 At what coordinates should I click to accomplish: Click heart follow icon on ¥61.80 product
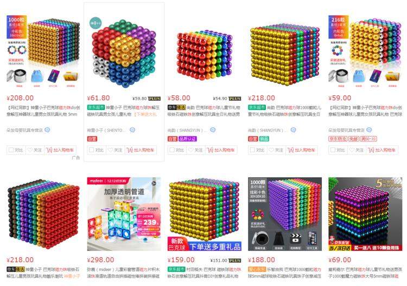tap(111, 150)
